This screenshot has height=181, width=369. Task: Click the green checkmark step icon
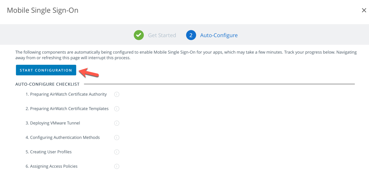pyautogui.click(x=139, y=35)
